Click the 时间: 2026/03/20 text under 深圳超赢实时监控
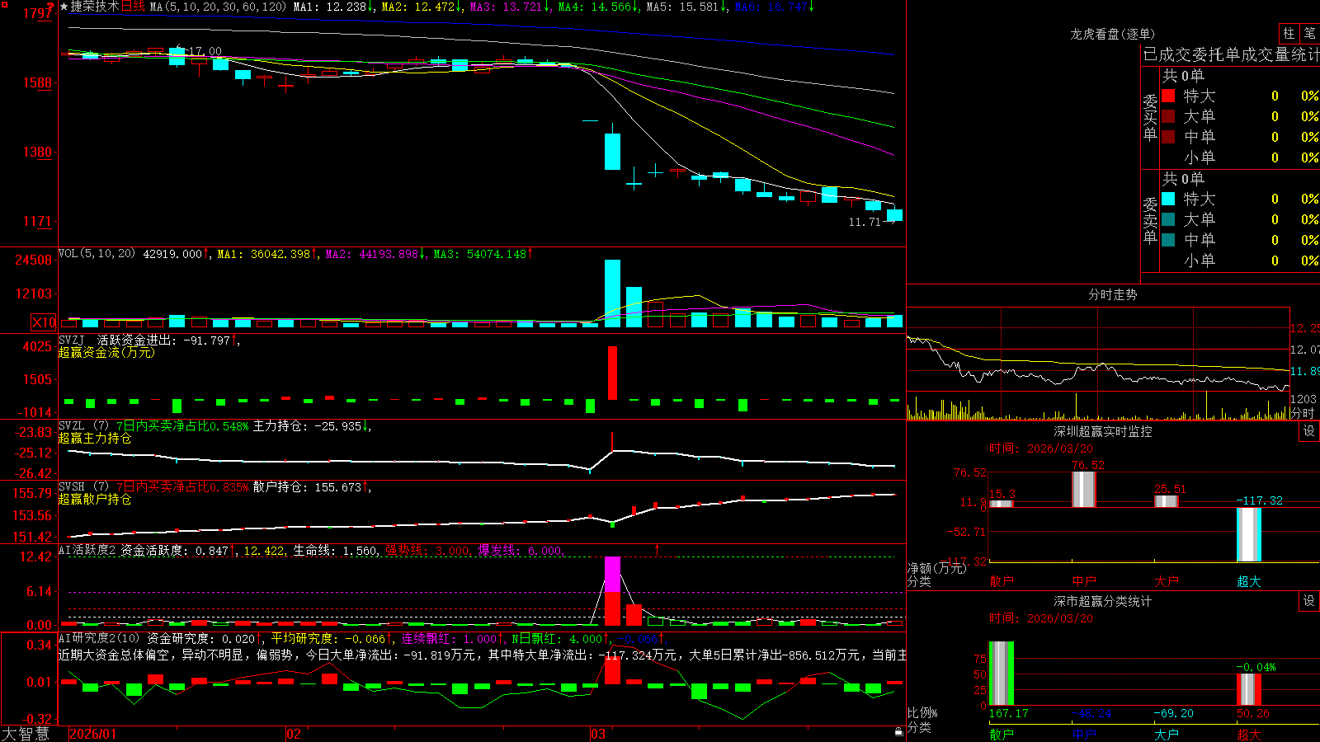Image resolution: width=1320 pixels, height=742 pixels. tap(1041, 448)
